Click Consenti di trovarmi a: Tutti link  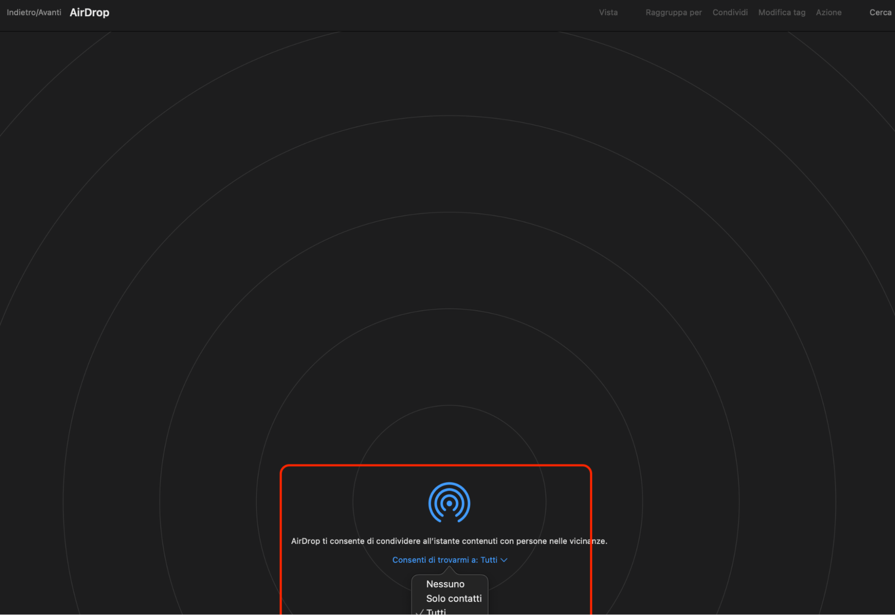(x=444, y=560)
